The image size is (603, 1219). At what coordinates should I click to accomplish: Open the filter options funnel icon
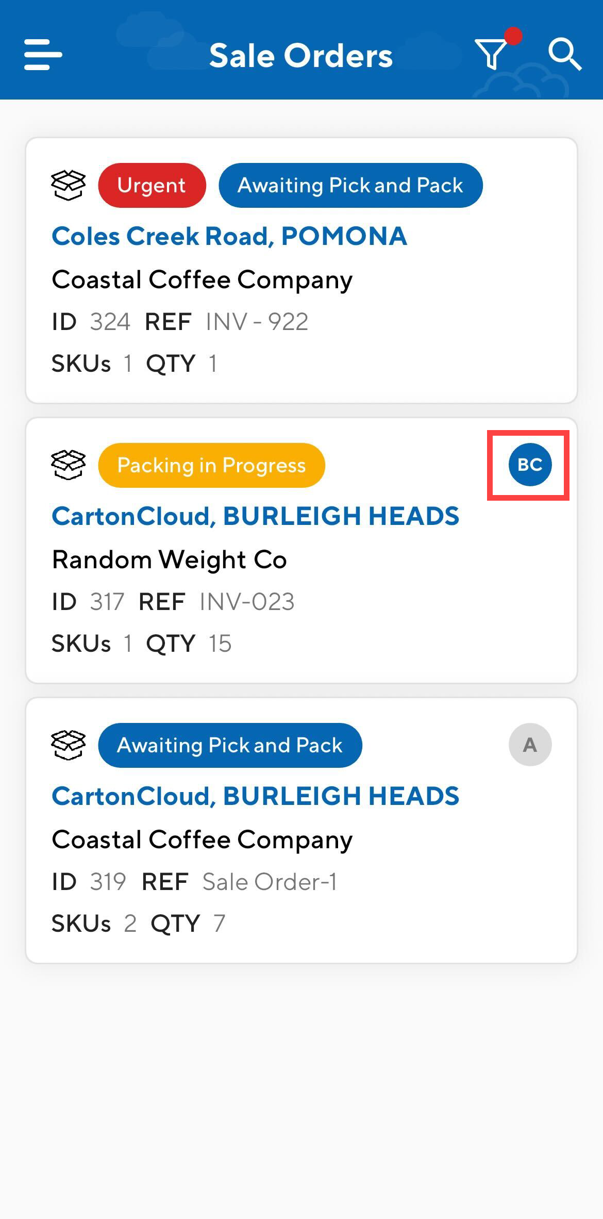(x=491, y=54)
